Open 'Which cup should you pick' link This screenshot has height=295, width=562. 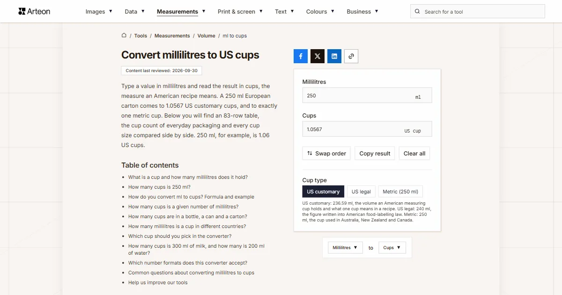pos(180,236)
